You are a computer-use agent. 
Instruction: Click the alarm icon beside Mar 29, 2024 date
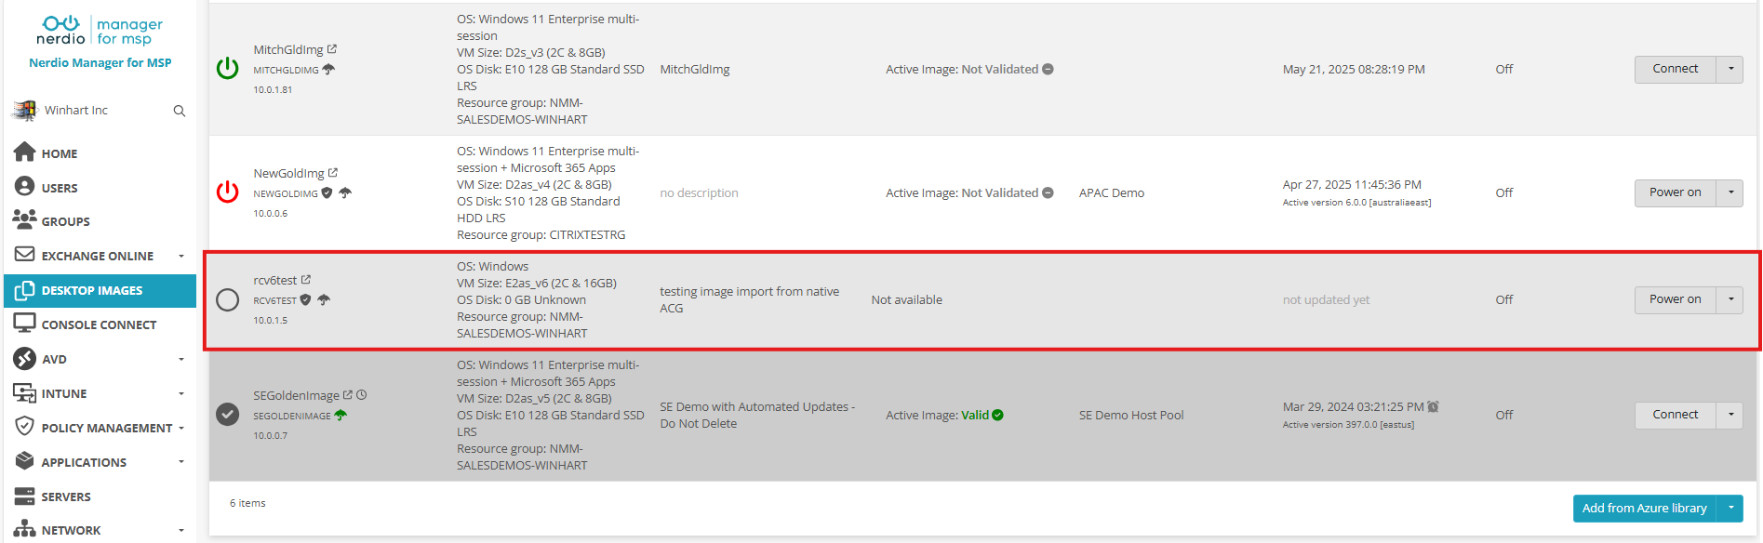click(x=1434, y=406)
